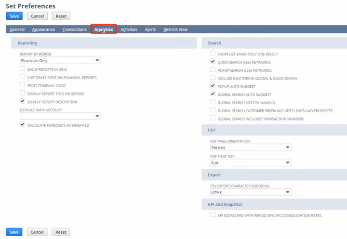Switch to the General tab
This screenshot has height=239, width=347.
tap(17, 29)
